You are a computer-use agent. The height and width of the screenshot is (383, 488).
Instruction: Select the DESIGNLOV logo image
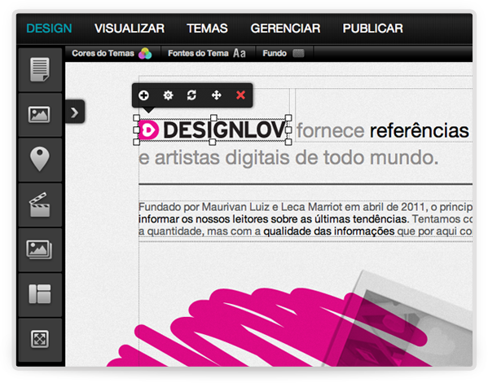pyautogui.click(x=213, y=130)
